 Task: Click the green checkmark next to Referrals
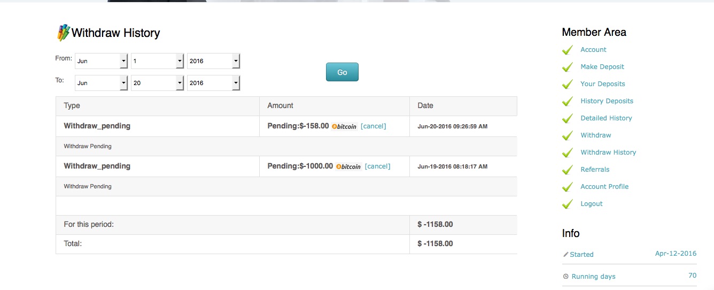click(x=568, y=170)
